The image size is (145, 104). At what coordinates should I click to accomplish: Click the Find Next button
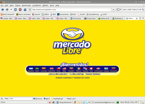click(x=47, y=99)
